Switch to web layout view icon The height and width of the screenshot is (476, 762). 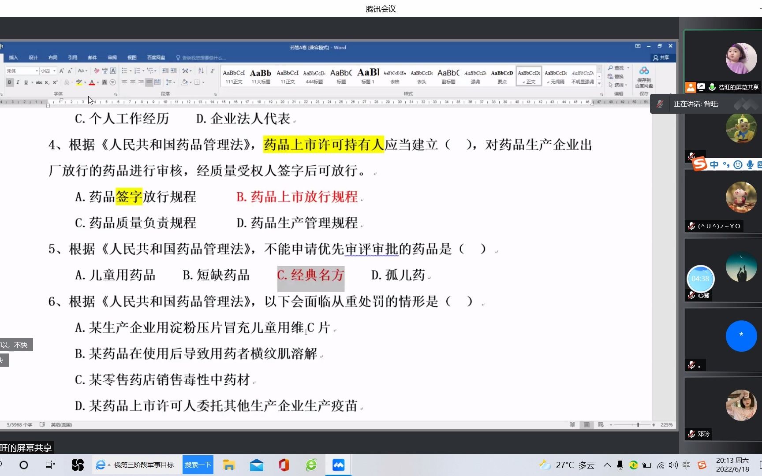tap(601, 425)
